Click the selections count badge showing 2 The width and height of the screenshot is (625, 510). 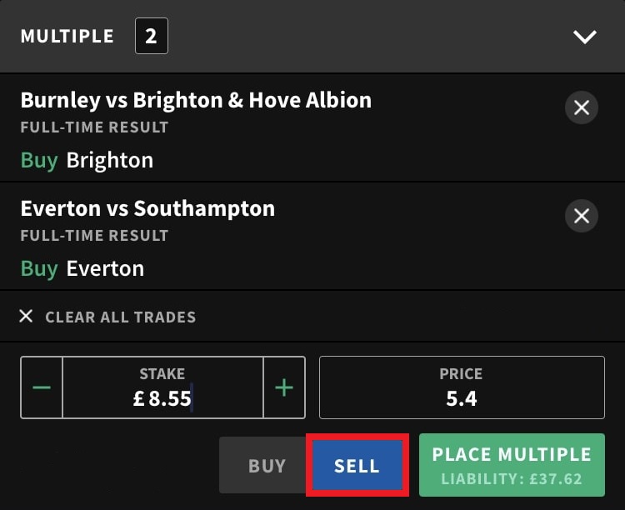point(151,37)
